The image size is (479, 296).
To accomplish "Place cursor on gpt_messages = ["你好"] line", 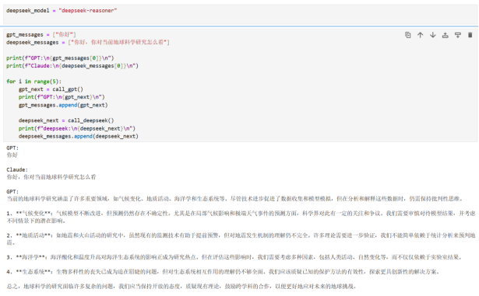I will click(x=41, y=34).
